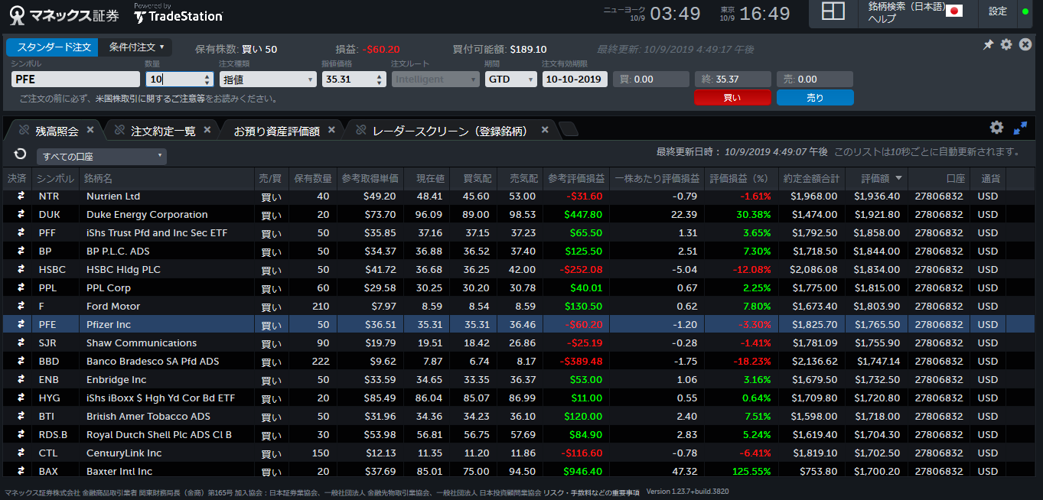1043x500 pixels.
Task: Sort by the シンボル column header
Action: click(56, 178)
